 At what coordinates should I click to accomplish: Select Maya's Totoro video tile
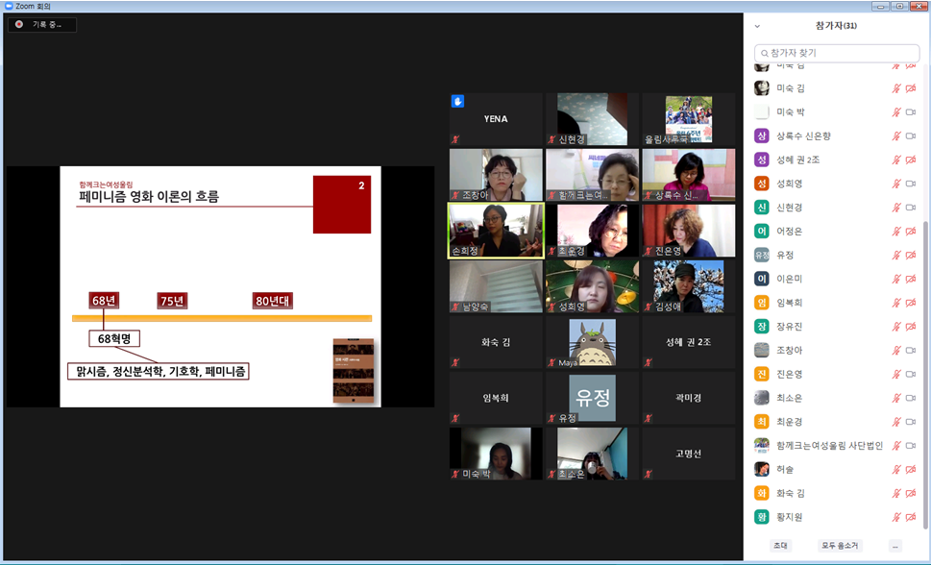[592, 342]
